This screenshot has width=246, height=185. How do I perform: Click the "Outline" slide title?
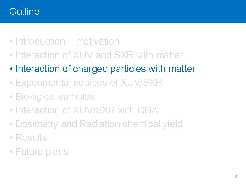tap(24, 12)
